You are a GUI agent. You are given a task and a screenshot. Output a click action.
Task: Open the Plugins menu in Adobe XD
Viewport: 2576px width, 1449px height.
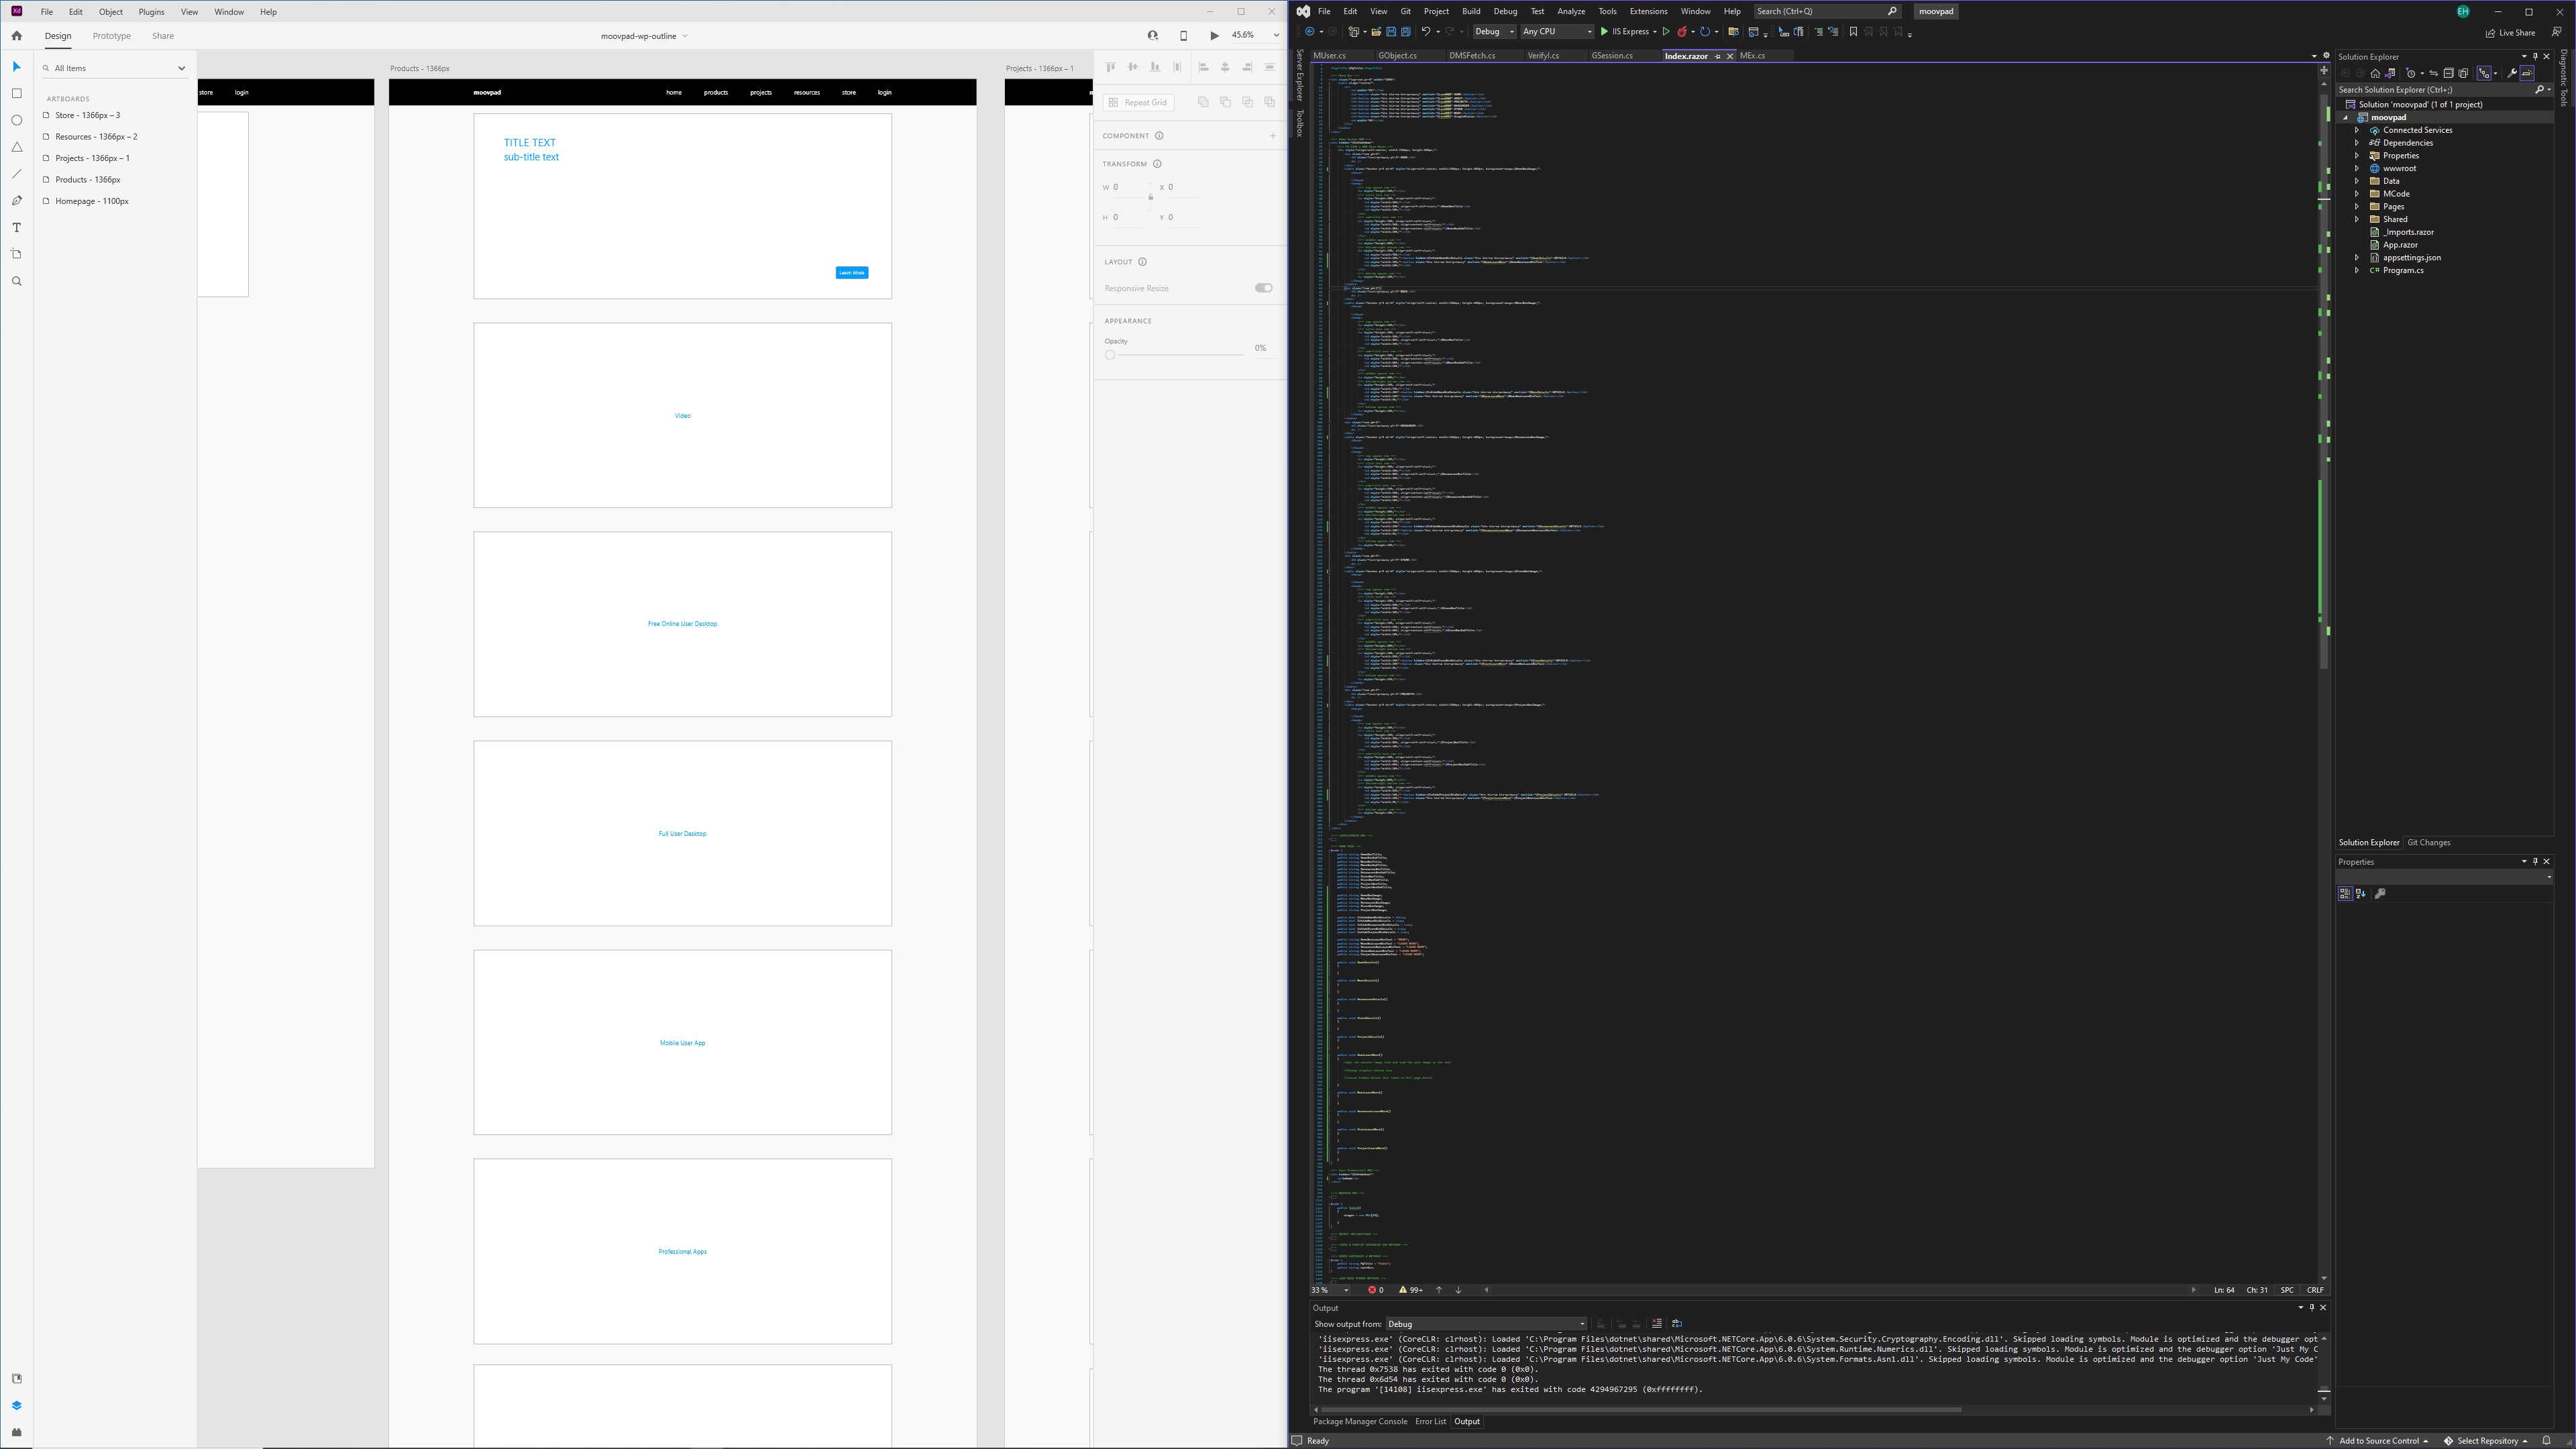[151, 12]
